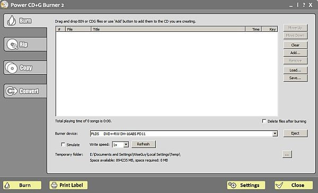
Task: Click the disc magnifier Rip icon
Action: 12,45
